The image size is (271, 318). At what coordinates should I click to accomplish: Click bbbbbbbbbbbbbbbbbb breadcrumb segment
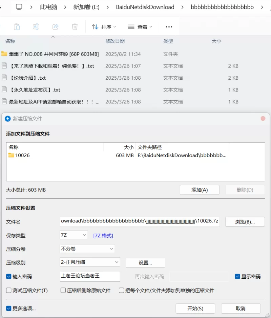click(222, 7)
